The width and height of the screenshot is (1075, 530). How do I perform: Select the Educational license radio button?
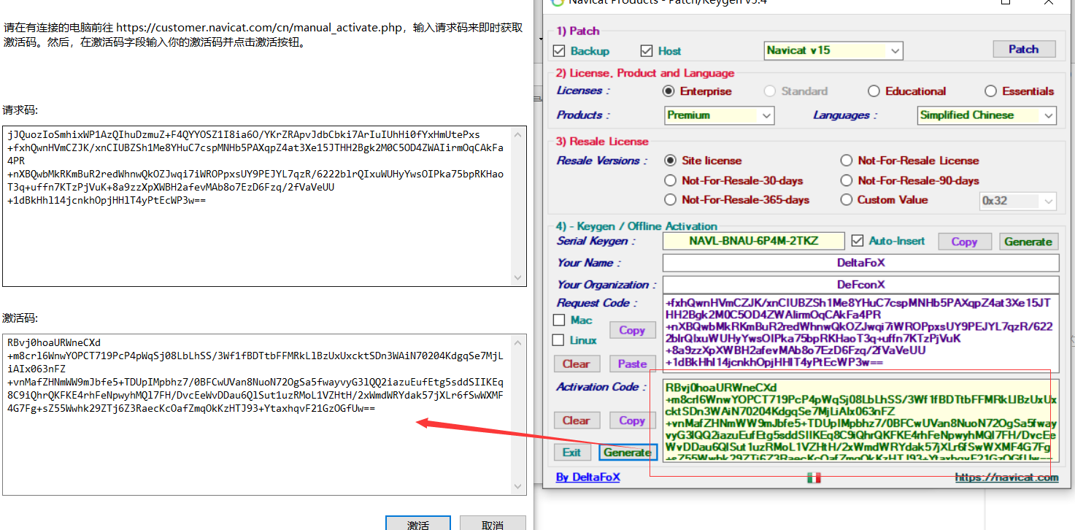click(x=874, y=91)
